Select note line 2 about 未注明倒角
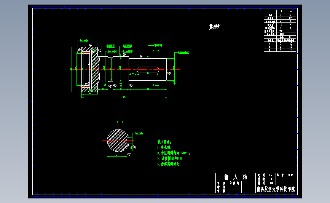 (x=174, y=153)
